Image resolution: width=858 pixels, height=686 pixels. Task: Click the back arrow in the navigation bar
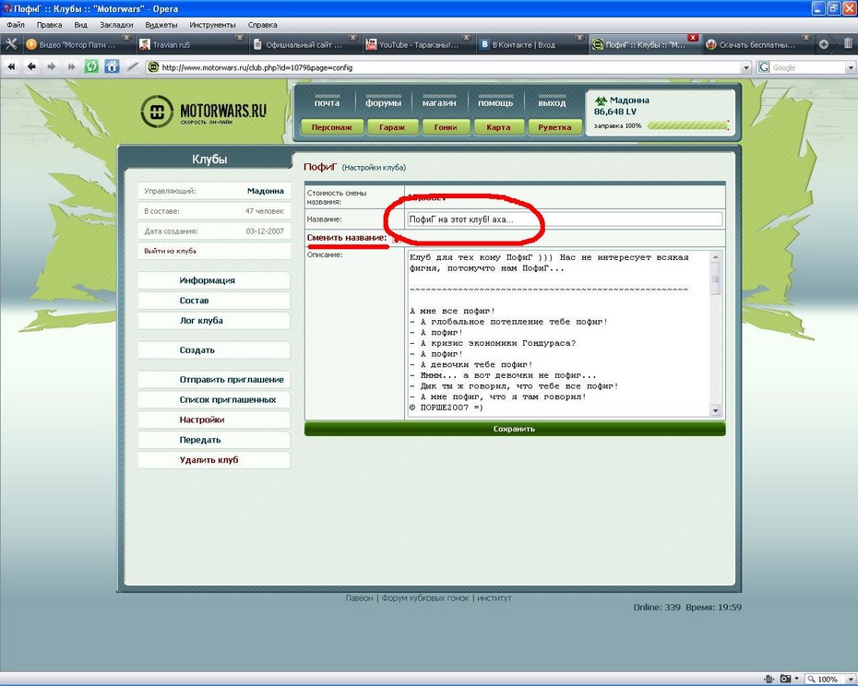coord(32,66)
